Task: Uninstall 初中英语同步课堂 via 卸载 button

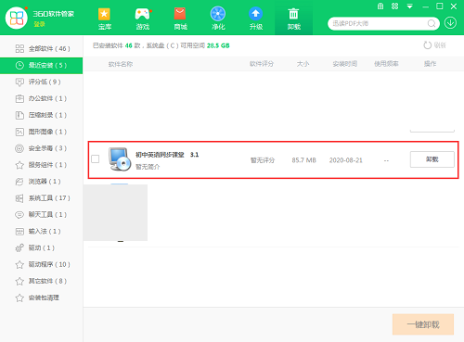Action: [432, 159]
